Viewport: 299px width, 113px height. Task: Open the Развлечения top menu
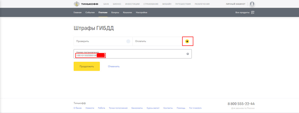(202, 4)
